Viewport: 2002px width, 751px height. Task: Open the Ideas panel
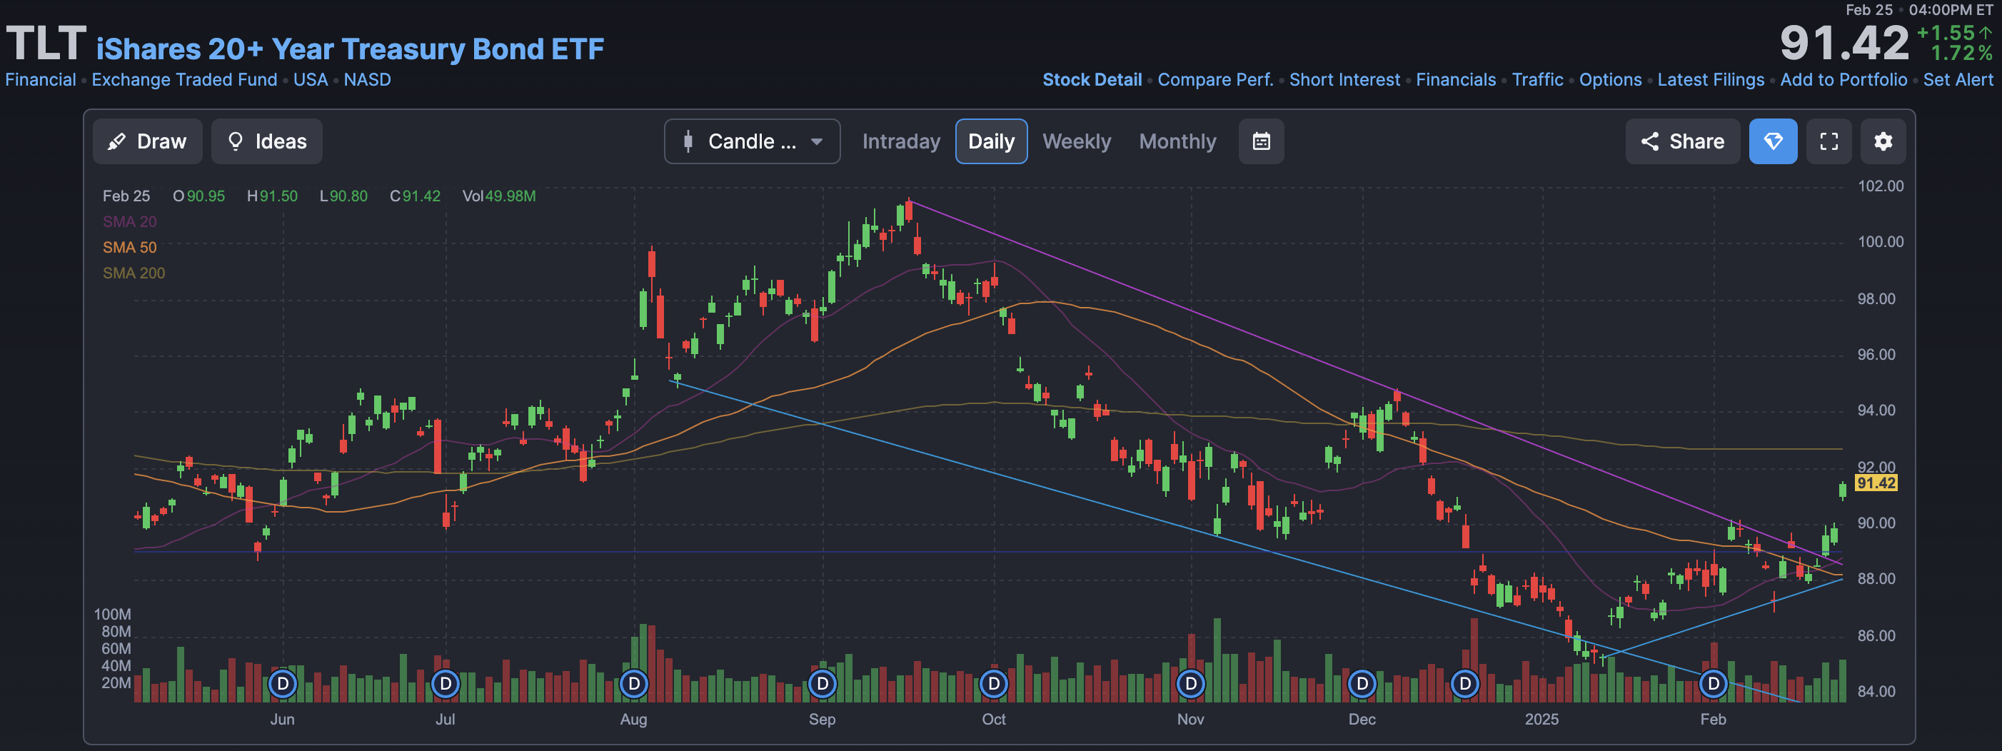coord(266,141)
